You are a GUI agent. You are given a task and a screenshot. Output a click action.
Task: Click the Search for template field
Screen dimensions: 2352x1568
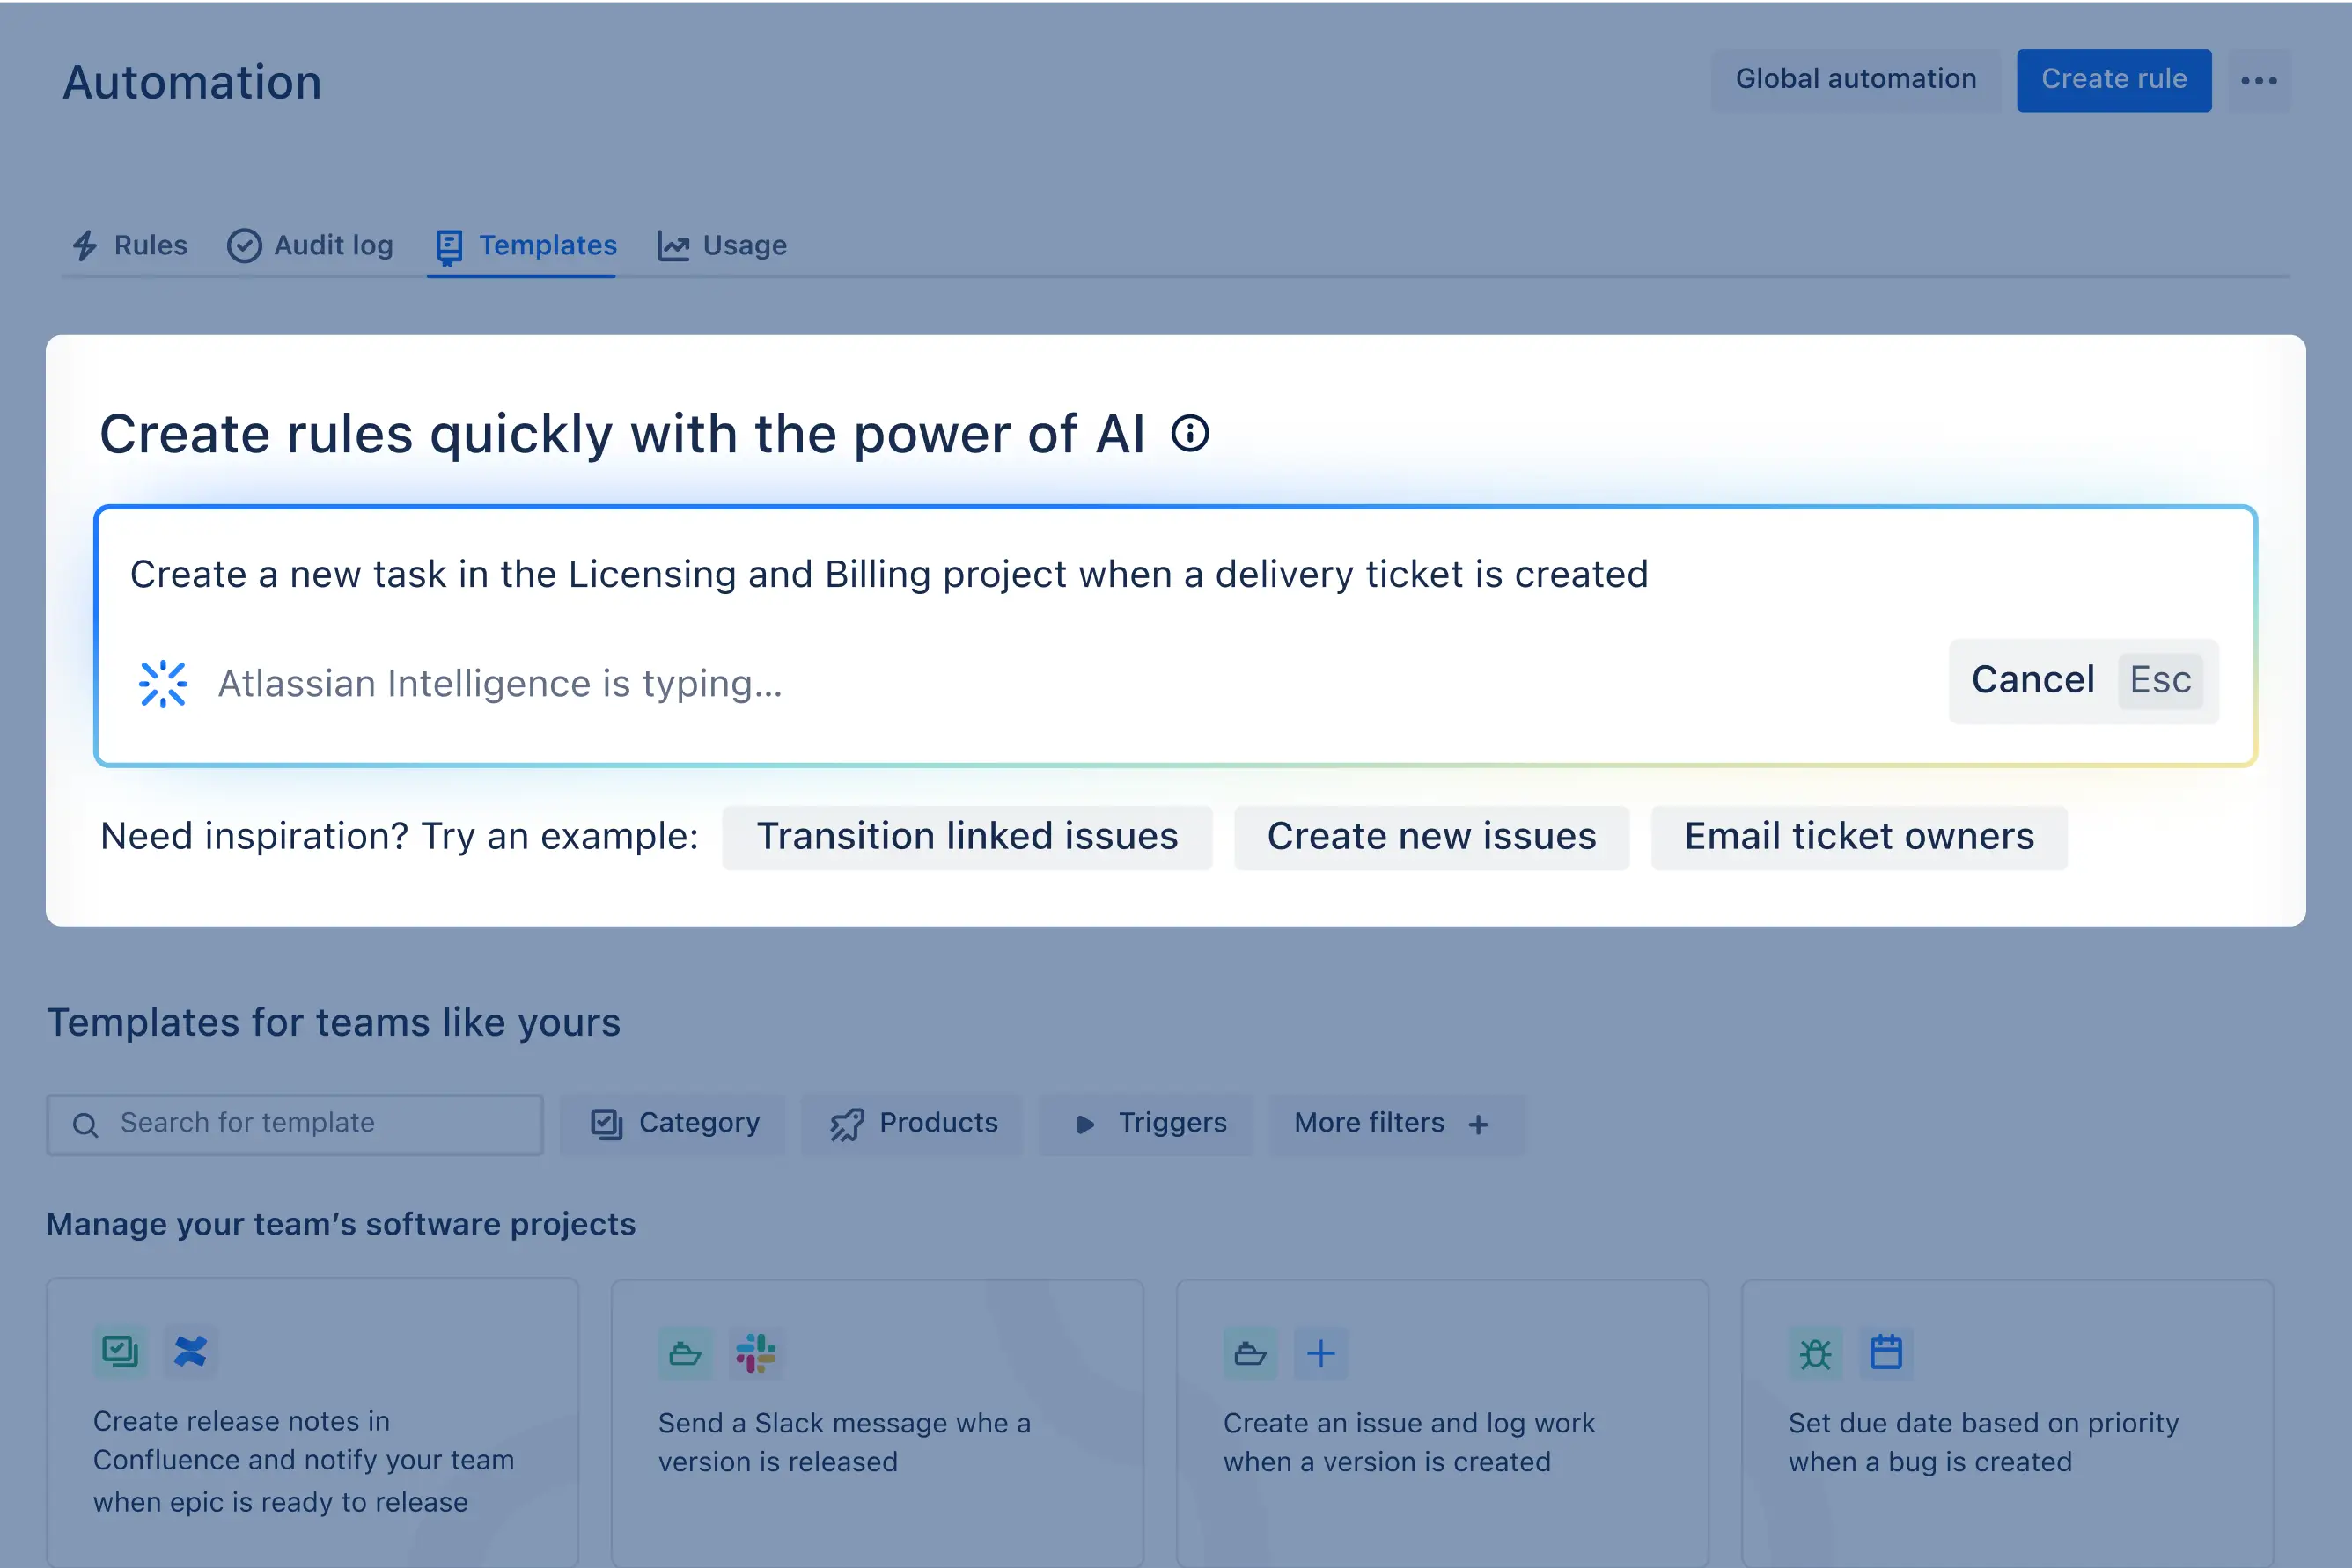pos(295,1124)
